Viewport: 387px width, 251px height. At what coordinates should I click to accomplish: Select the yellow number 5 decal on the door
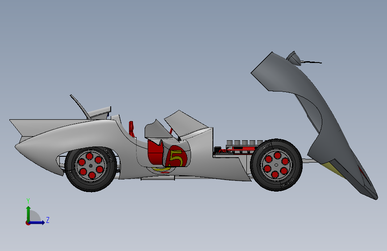point(176,159)
